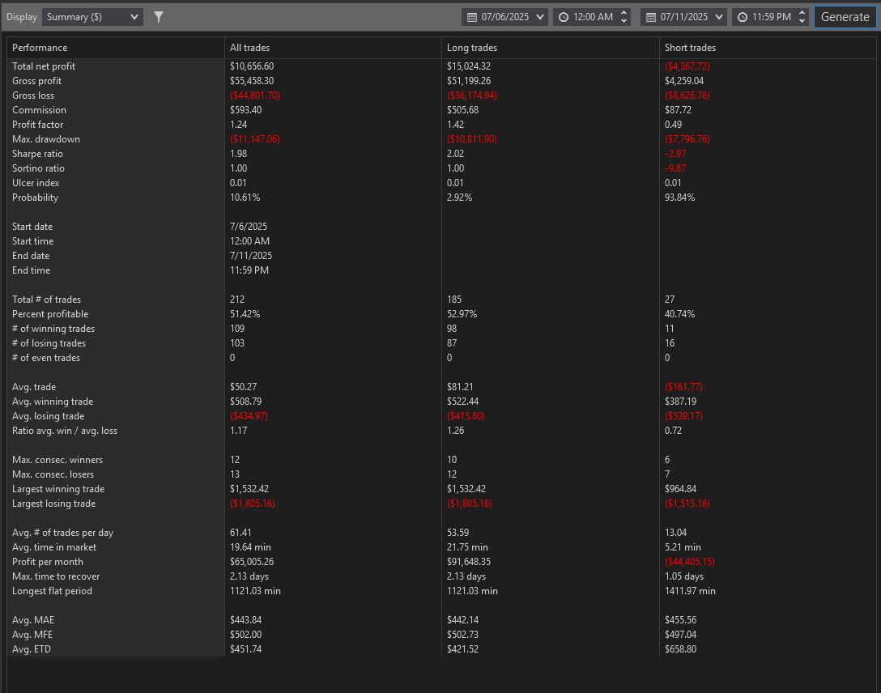Click the Sharpe ratio row label
Screen dimensions: 881x693
click(37, 154)
